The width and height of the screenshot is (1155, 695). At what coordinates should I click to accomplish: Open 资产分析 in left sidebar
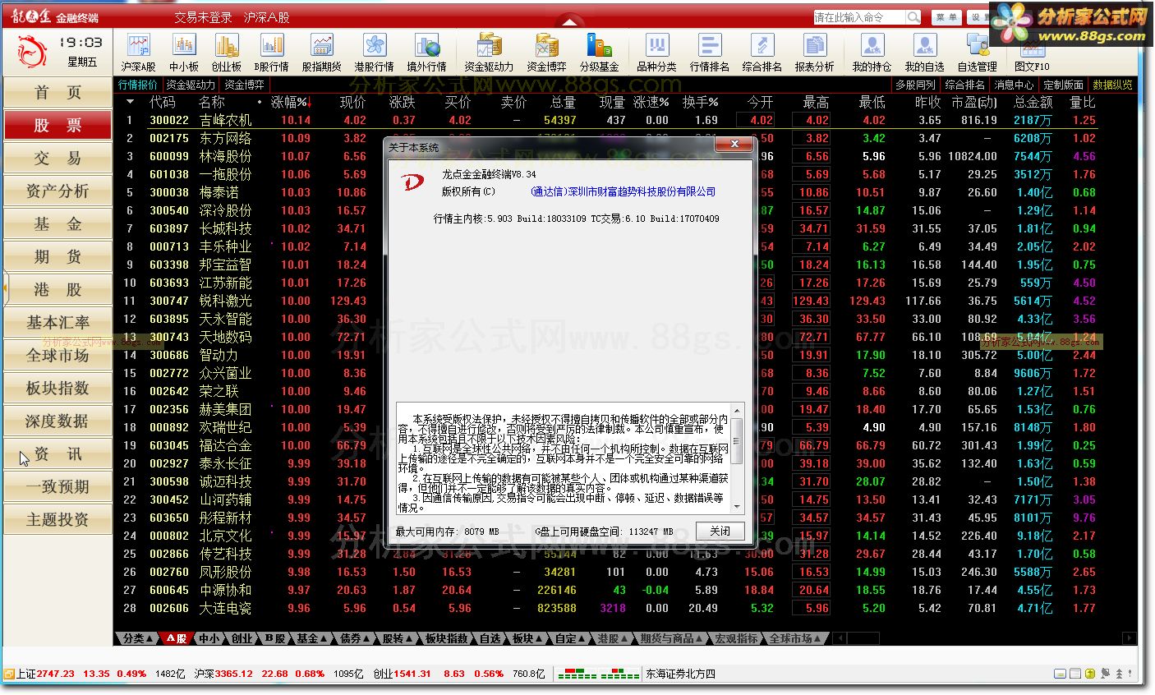(x=58, y=191)
